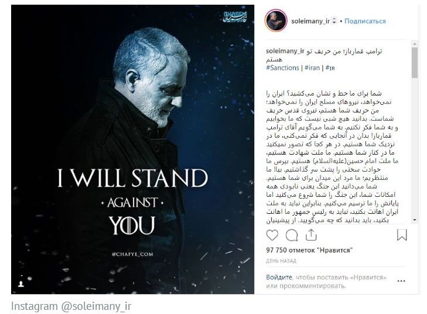The width and height of the screenshot is (427, 314).
Task: Click the caption scrollbar down arrow
Action: click(415, 220)
